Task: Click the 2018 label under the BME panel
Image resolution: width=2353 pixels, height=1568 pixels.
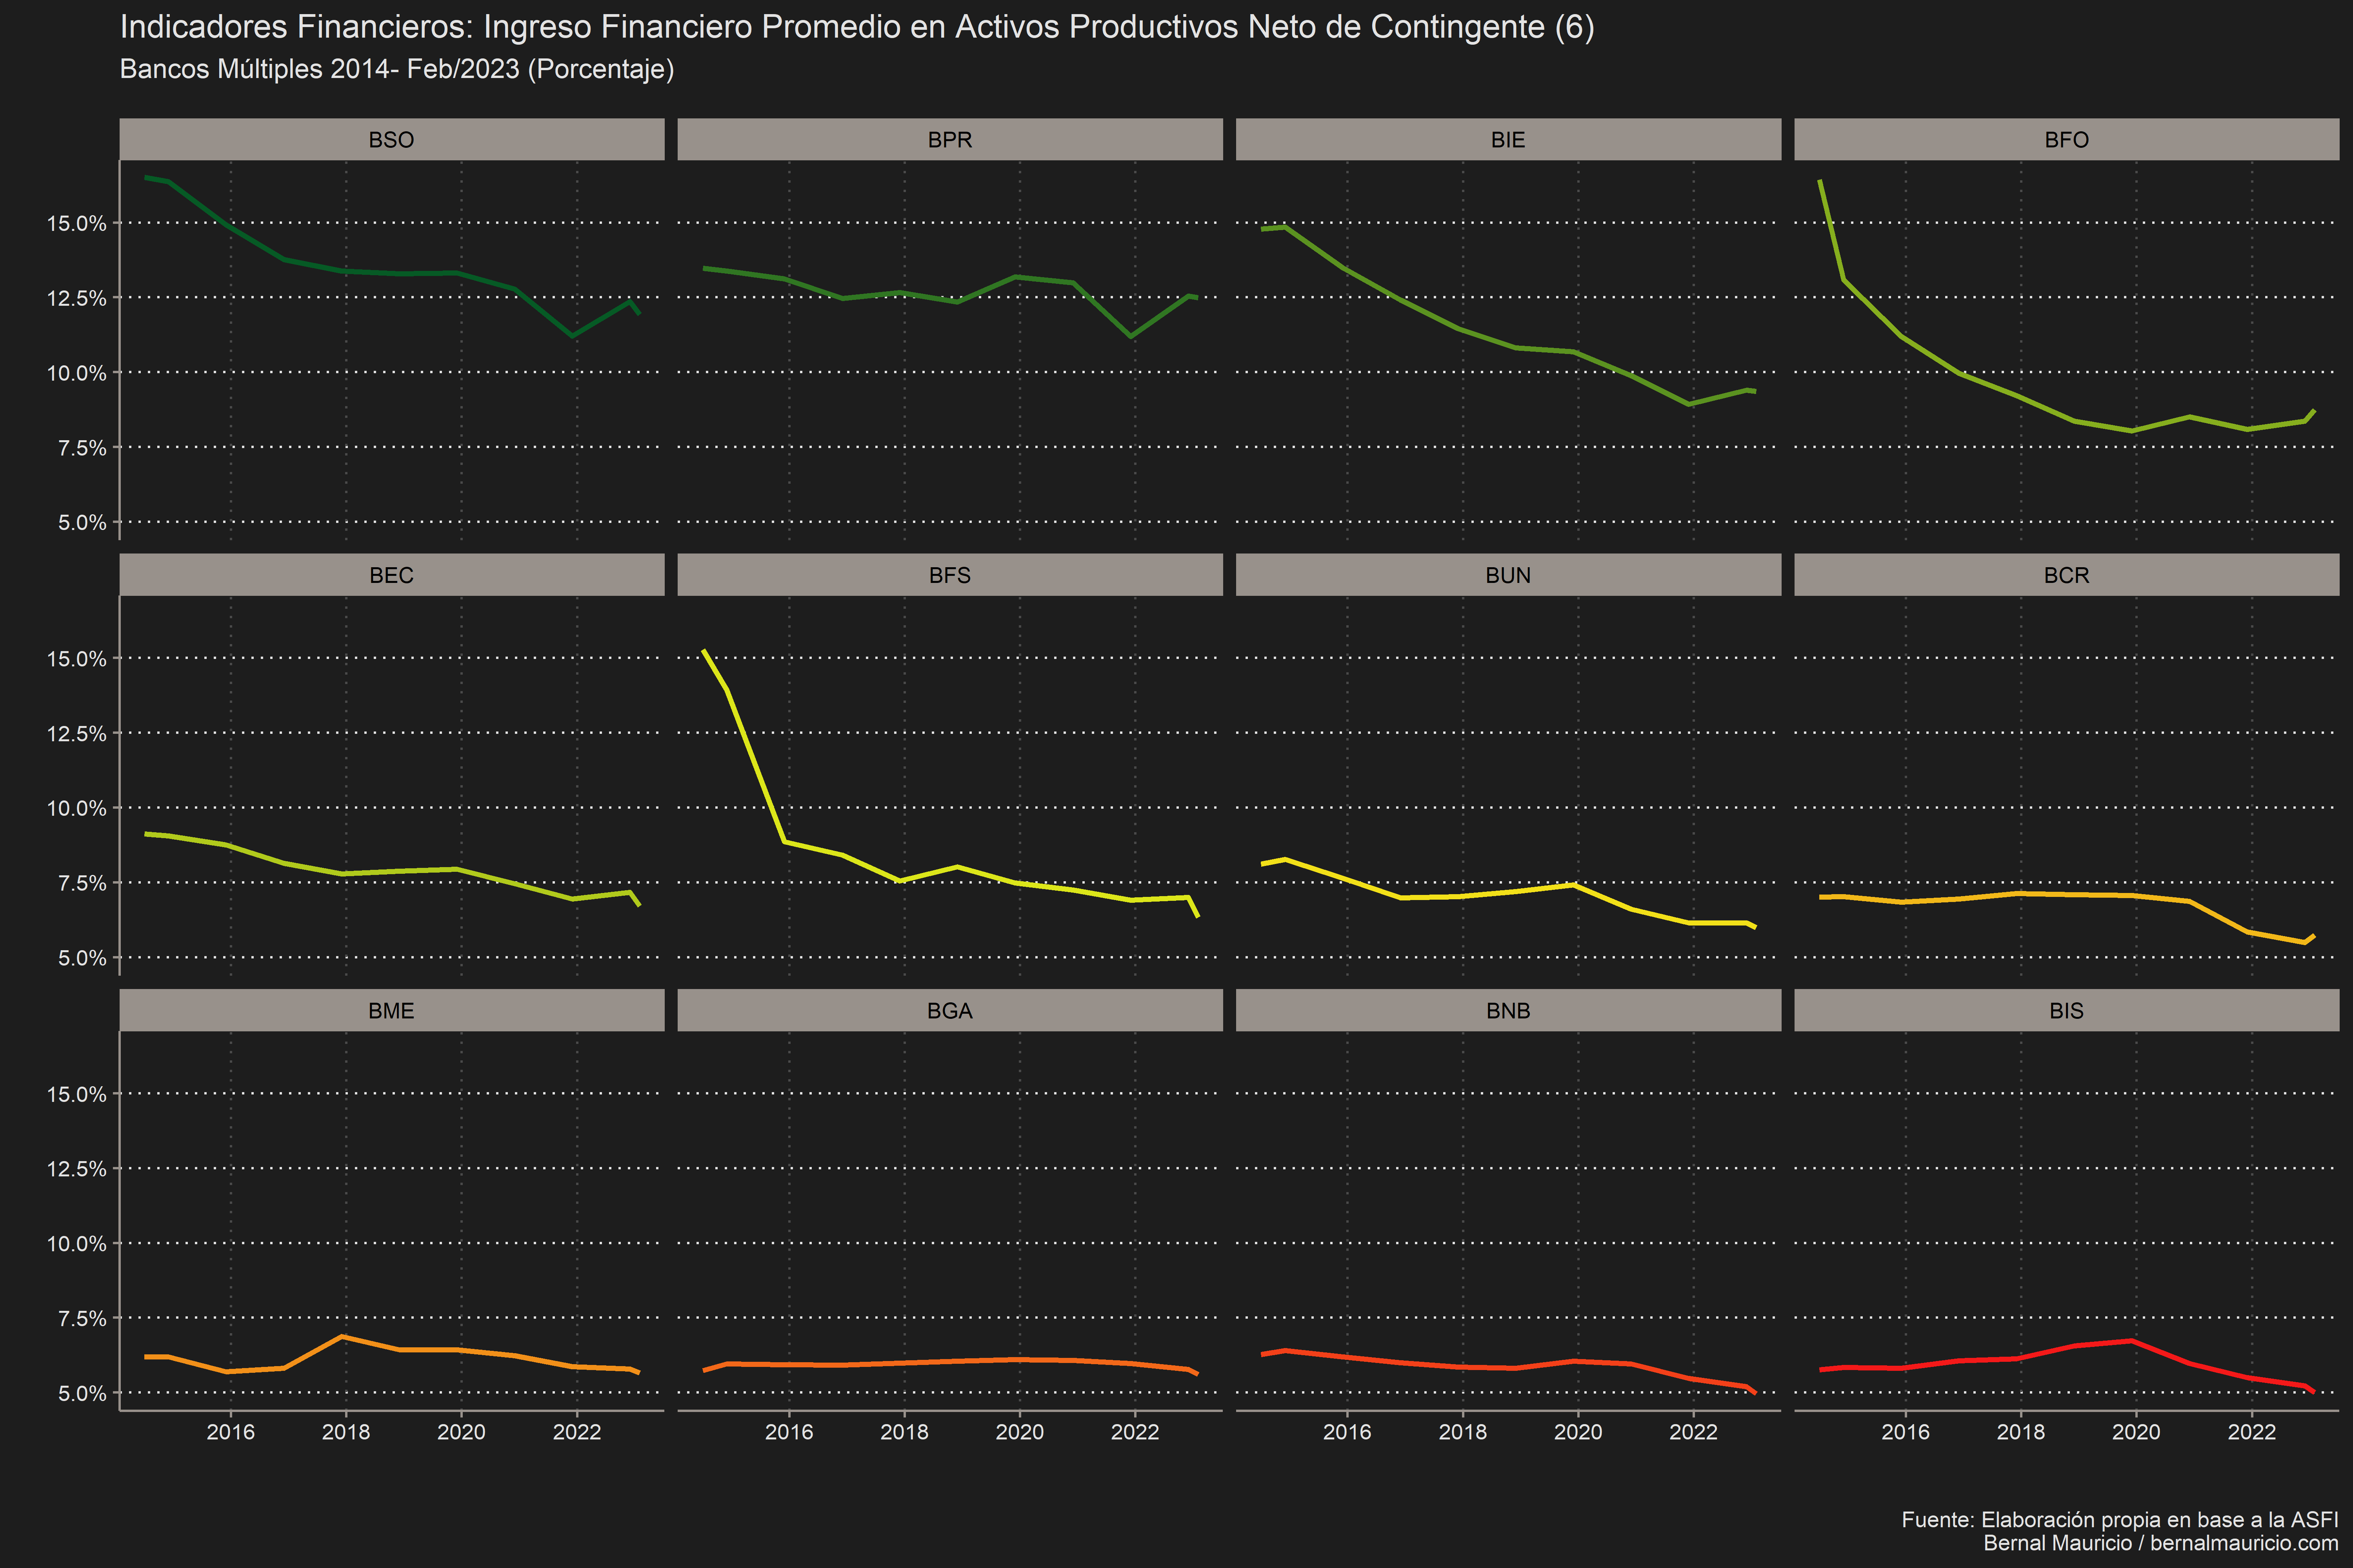Action: 346,1432
